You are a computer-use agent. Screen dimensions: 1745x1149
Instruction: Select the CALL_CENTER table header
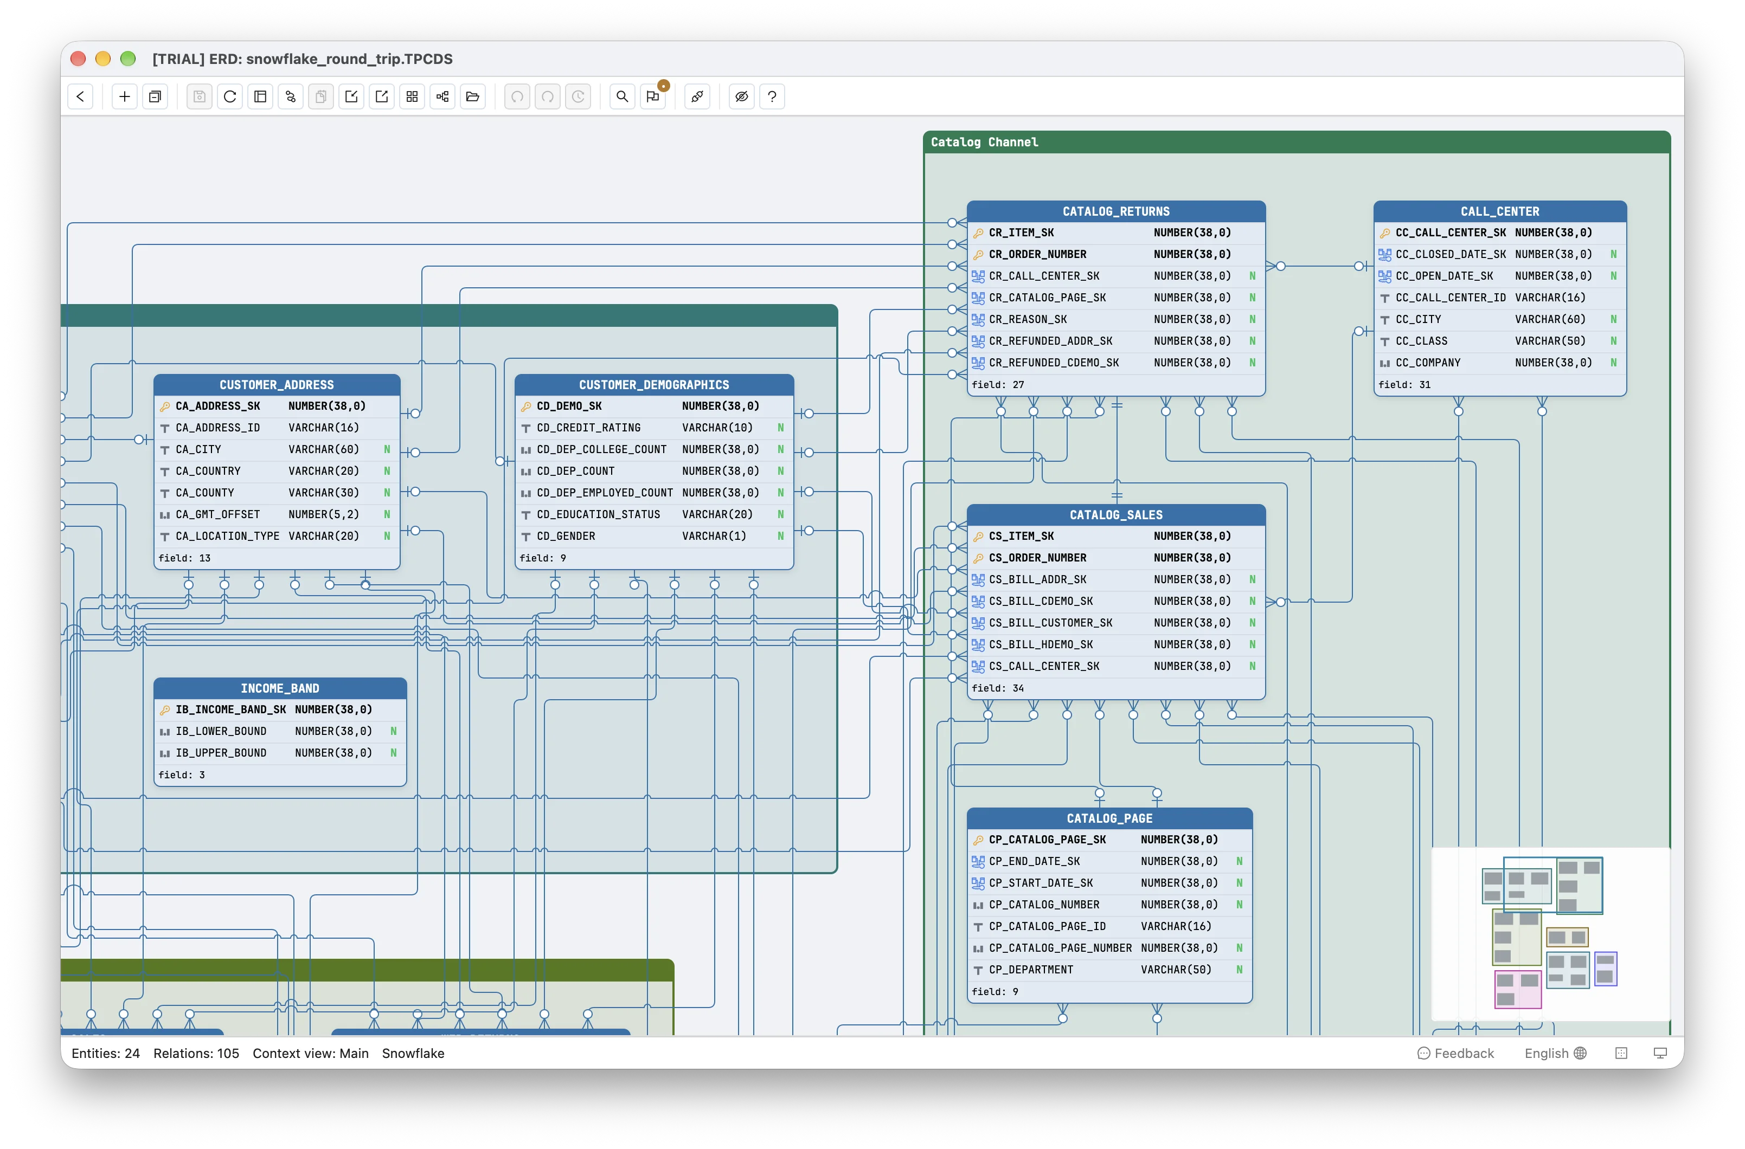point(1499,211)
